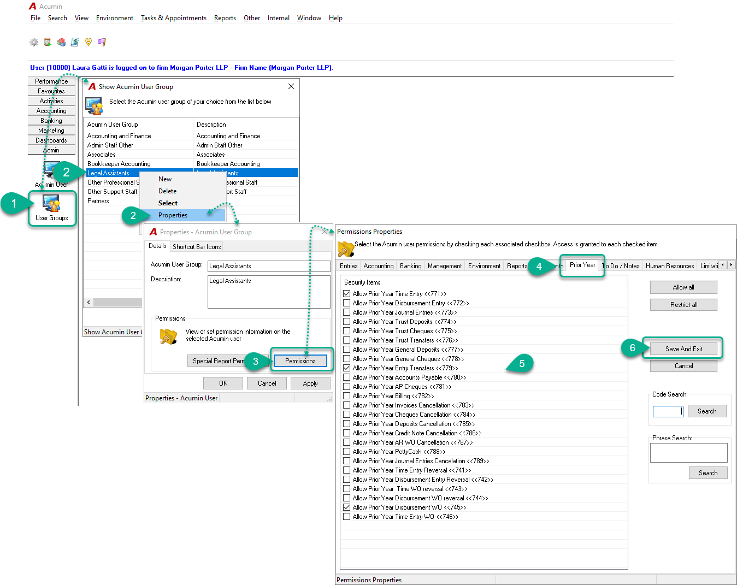This screenshot has height=585, width=737.
Task: Click in the Code Search field
Action: pos(668,411)
